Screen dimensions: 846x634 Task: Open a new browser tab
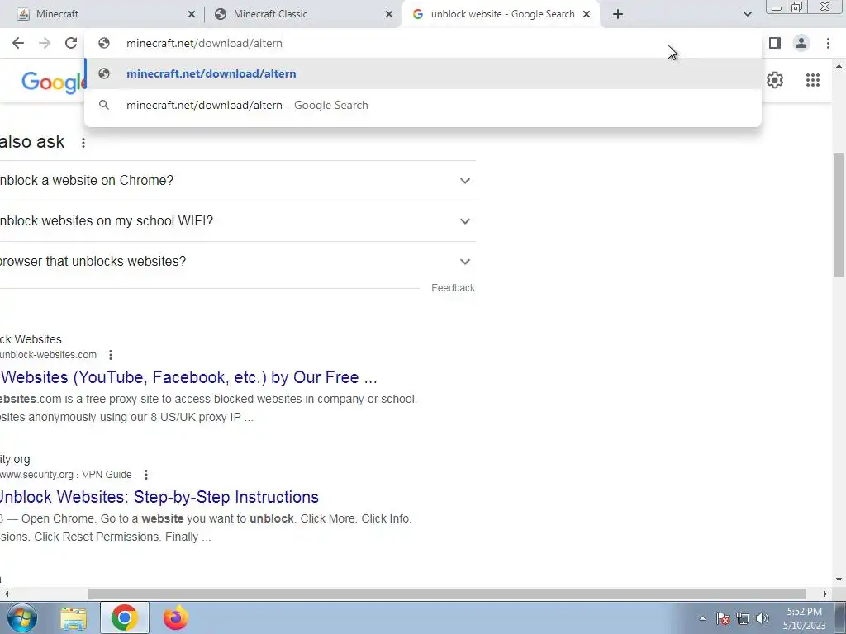[x=618, y=14]
